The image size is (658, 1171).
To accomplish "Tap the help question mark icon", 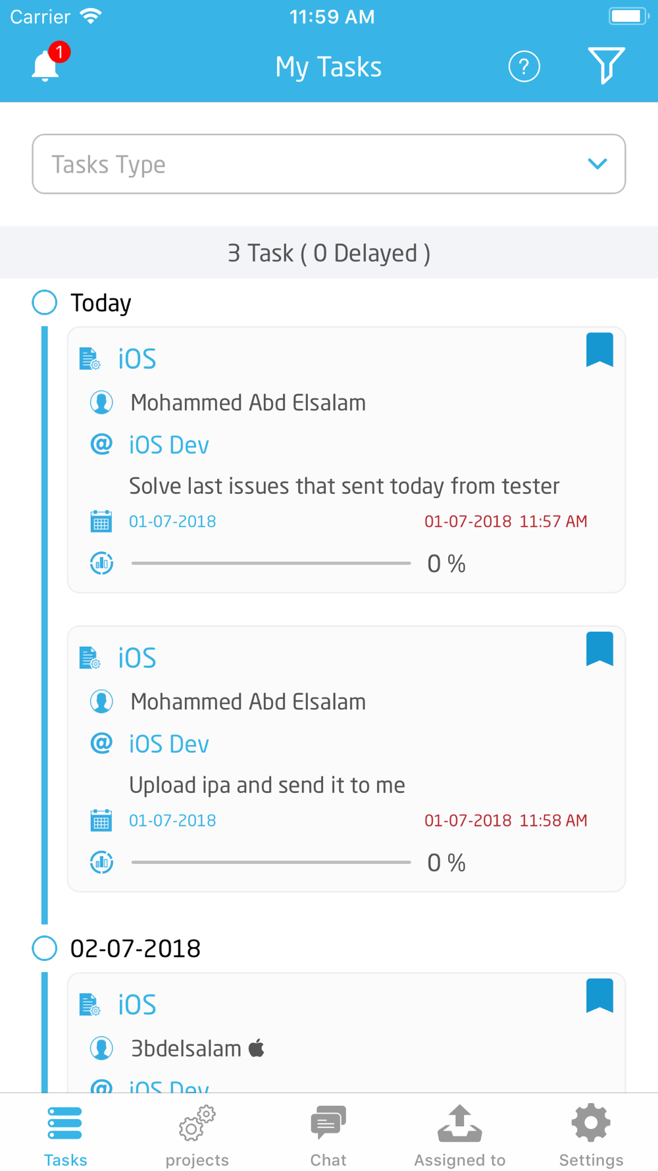I will [x=524, y=67].
